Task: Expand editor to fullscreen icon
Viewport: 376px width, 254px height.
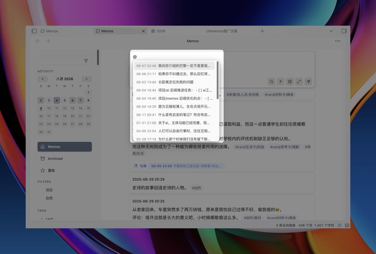Action: 299,82
